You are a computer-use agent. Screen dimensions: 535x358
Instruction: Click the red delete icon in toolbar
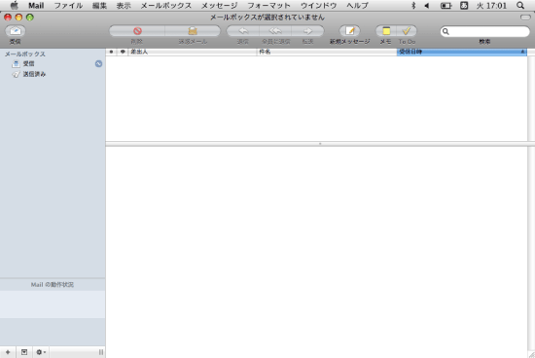point(137,31)
